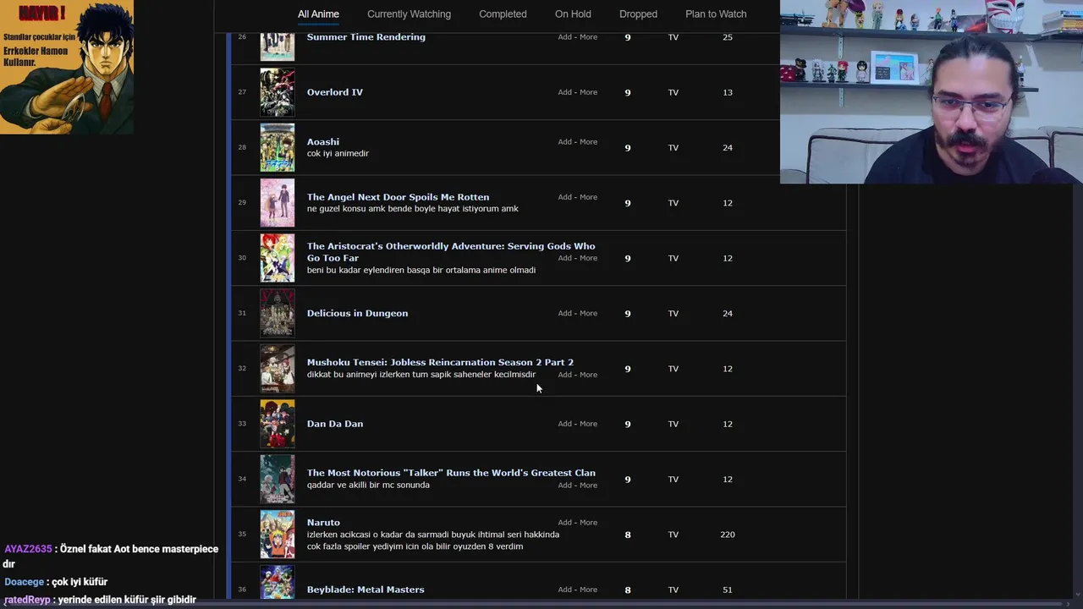This screenshot has height=609, width=1083.
Task: Open the Plan to Watch tab
Action: coord(716,14)
